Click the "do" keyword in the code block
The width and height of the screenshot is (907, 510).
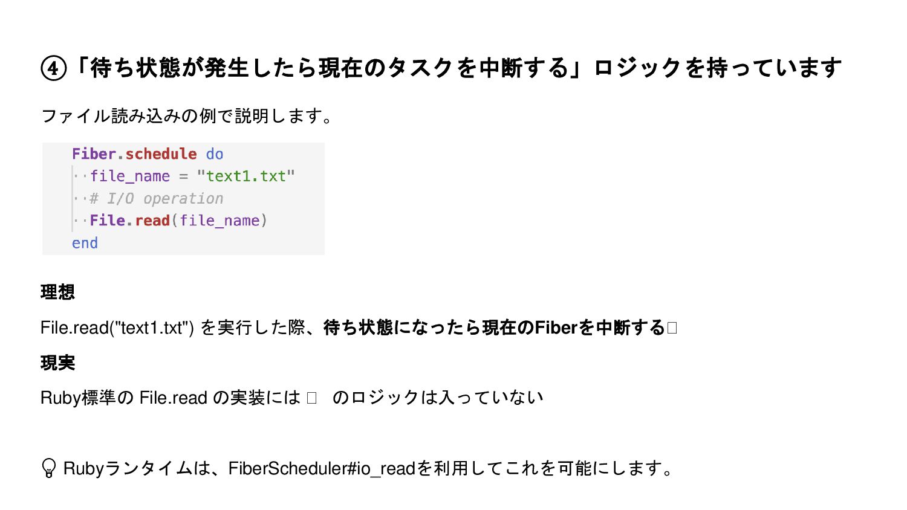215,154
